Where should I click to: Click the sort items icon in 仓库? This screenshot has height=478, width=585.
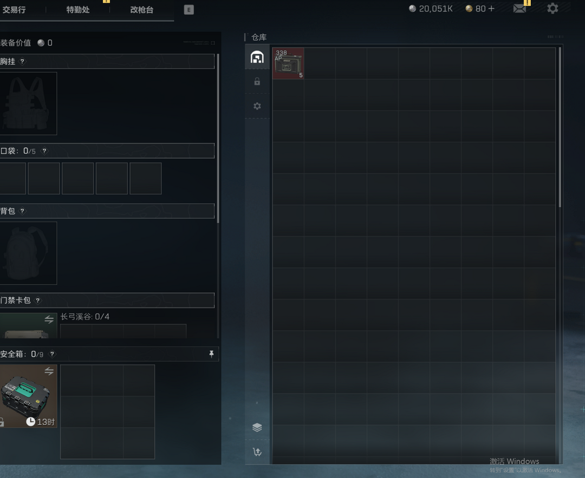coord(257,452)
